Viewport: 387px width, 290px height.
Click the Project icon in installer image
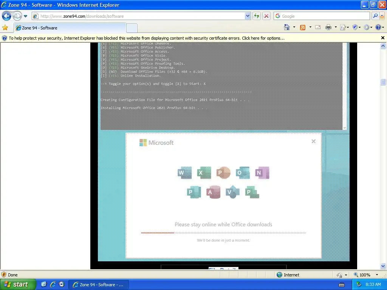252,192
